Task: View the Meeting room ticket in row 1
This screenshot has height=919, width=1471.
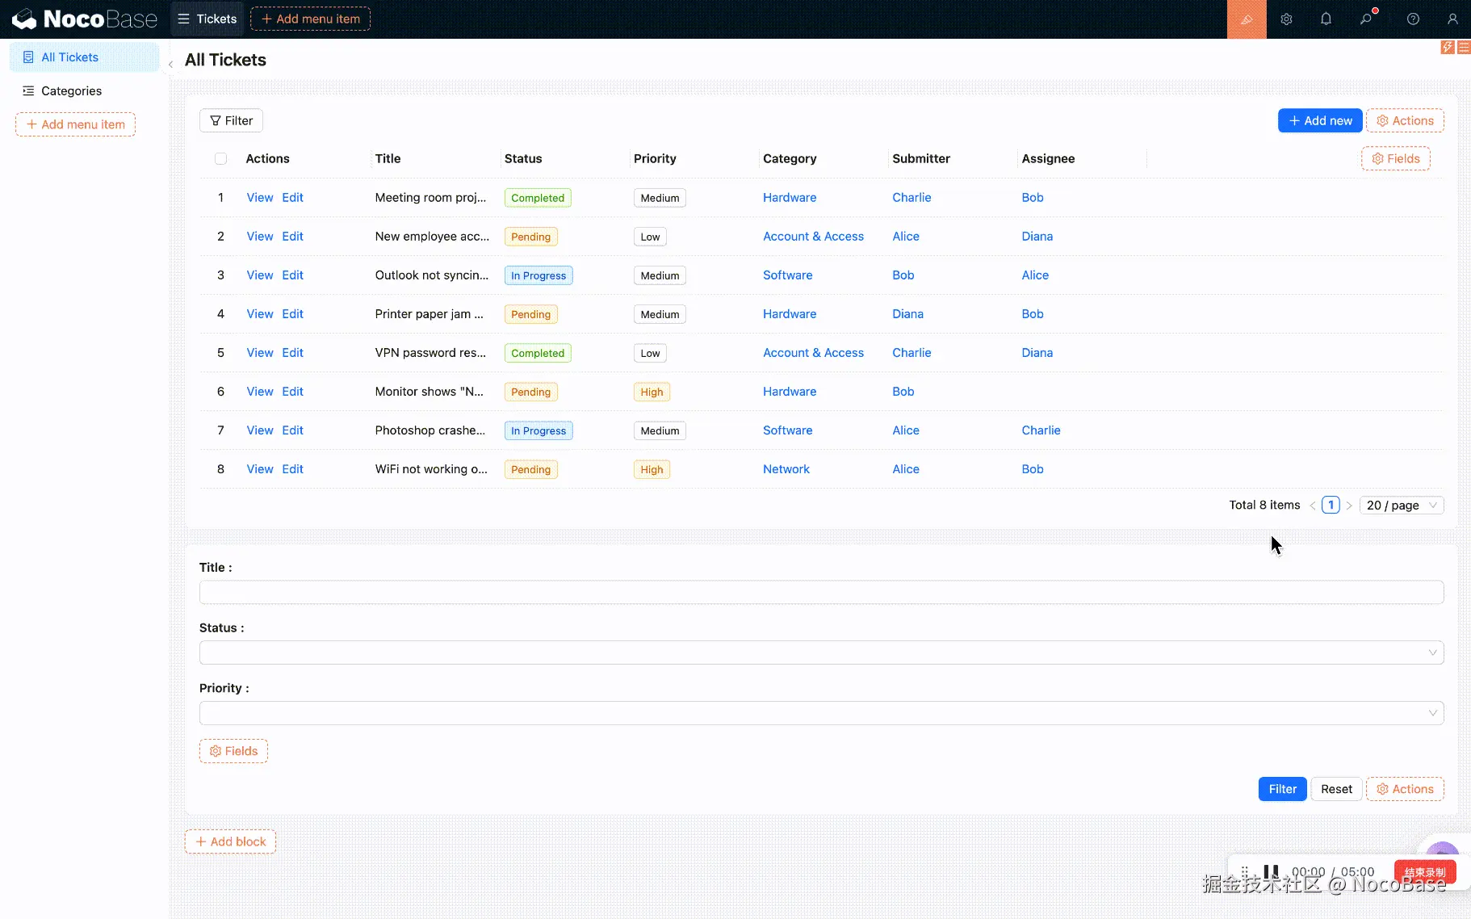Action: 260,198
